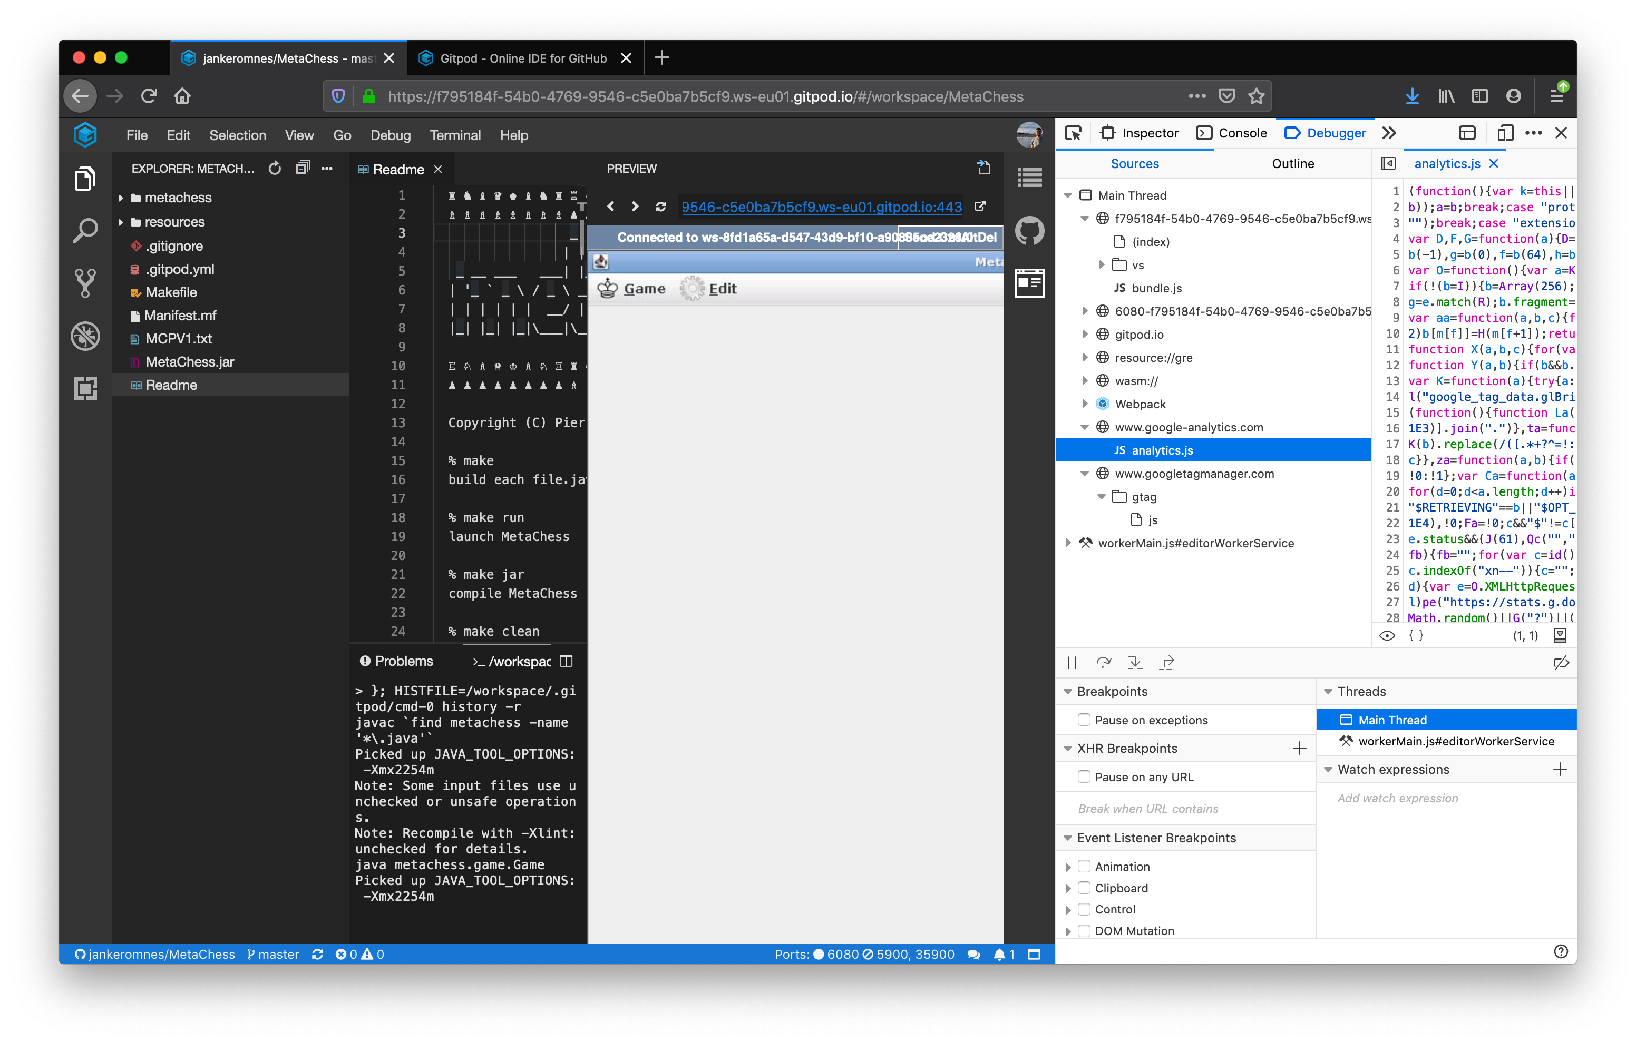Open the preview URL link
The width and height of the screenshot is (1636, 1042).
point(821,207)
